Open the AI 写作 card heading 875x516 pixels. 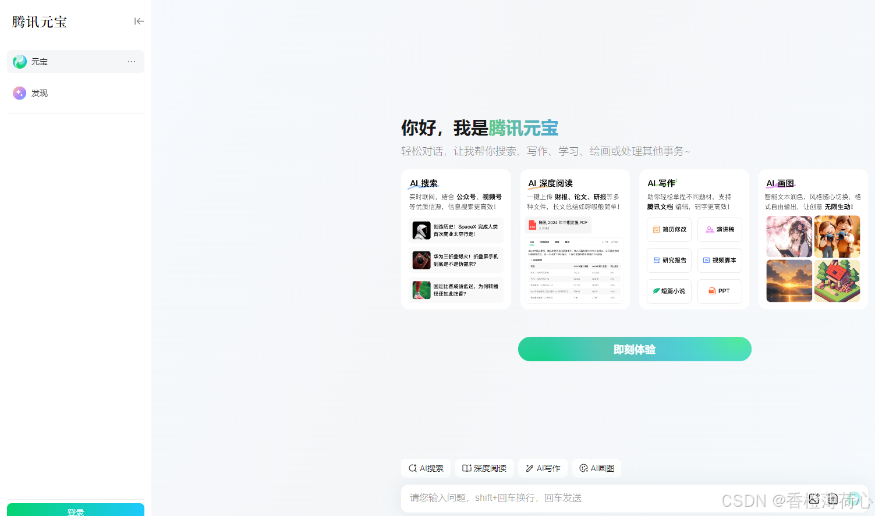pos(662,183)
